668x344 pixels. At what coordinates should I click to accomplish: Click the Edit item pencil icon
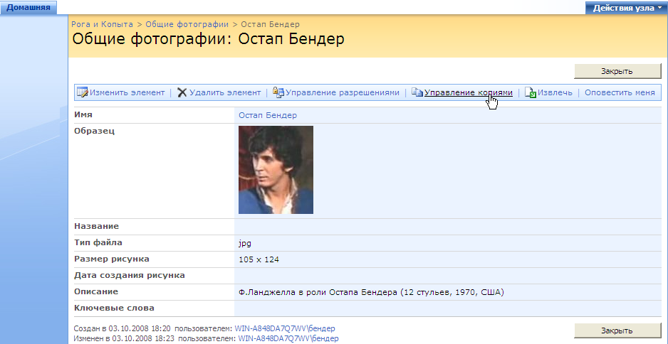click(82, 92)
